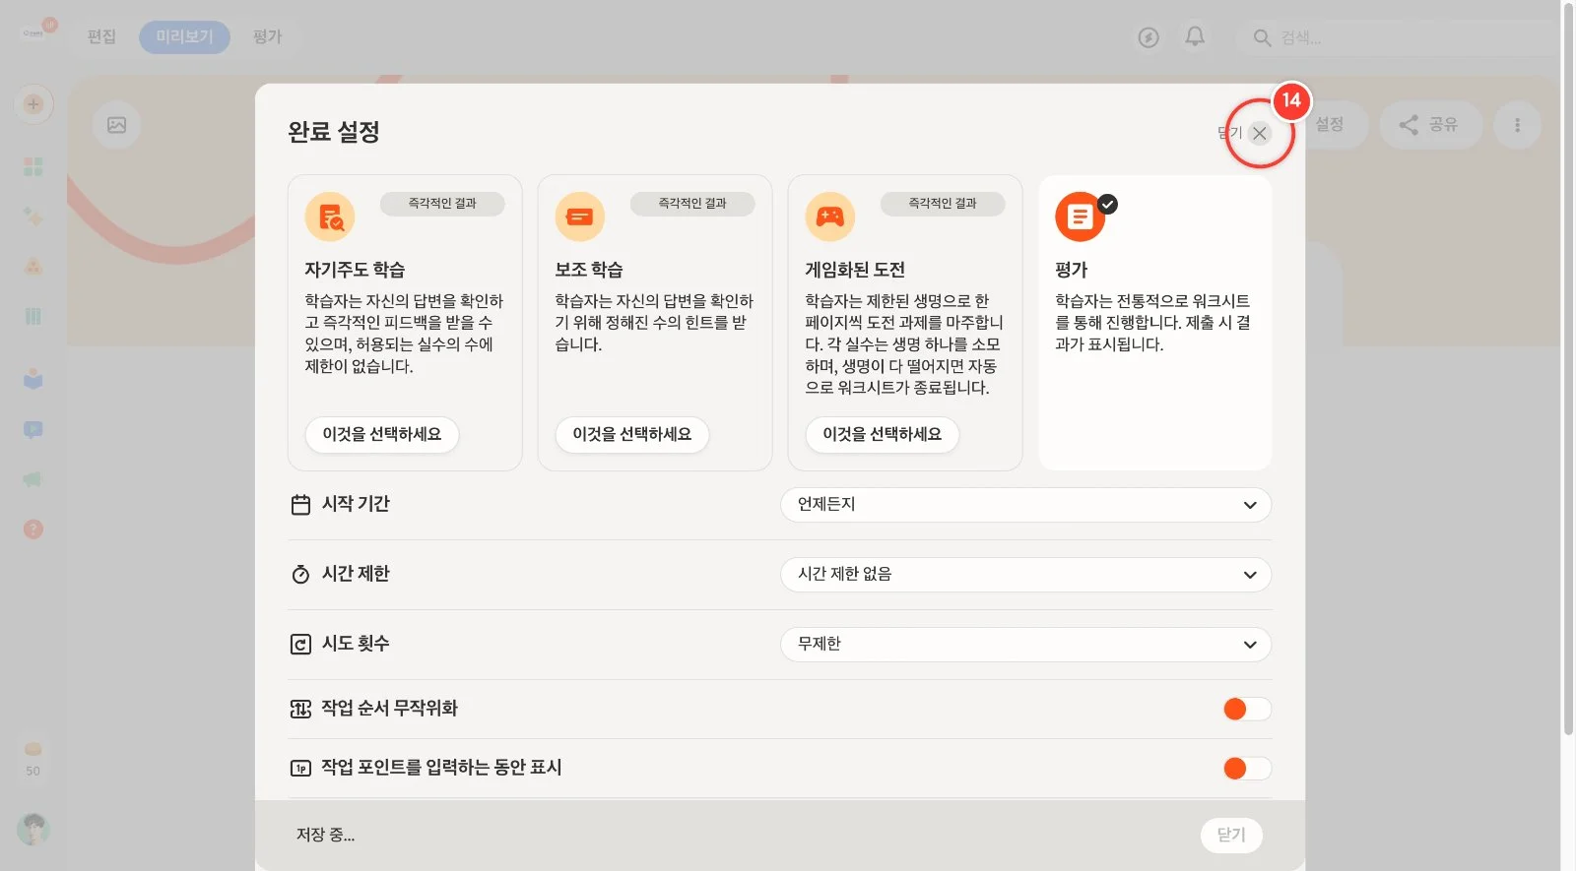
Task: Click the calendar icon beside 시작 기간
Action: coord(300,505)
